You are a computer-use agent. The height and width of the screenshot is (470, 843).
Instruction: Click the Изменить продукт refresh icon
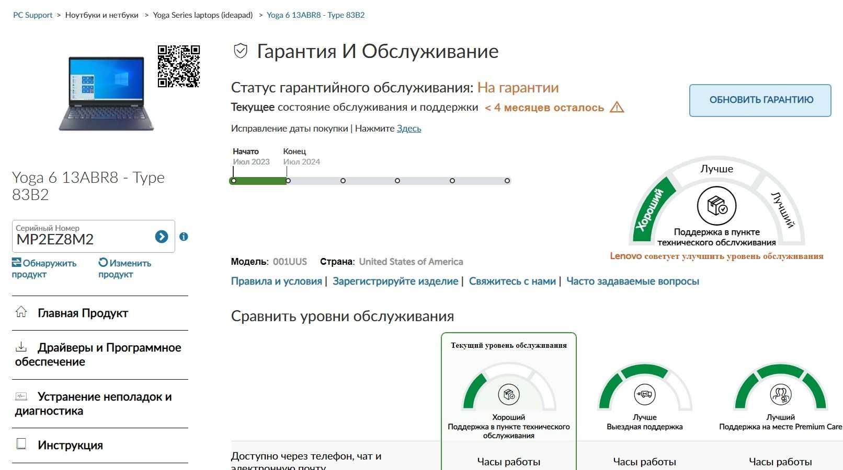click(103, 262)
